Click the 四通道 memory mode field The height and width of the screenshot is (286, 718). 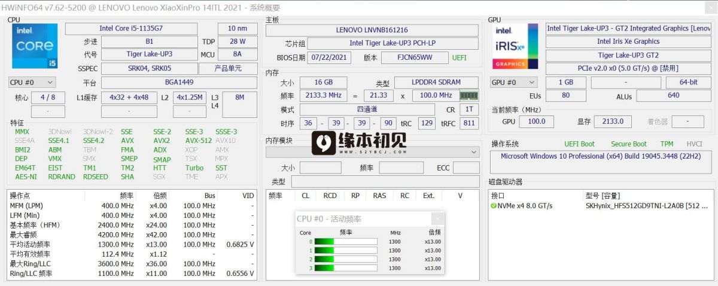(x=367, y=110)
